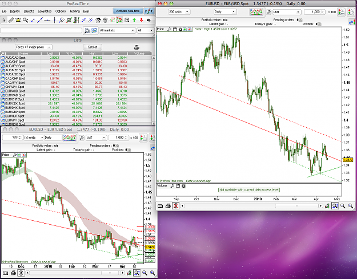Click wrench next to LMT in large chart window
The width and height of the screenshot is (357, 279).
coord(268,12)
